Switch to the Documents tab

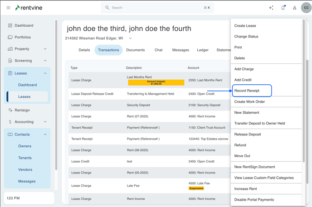click(135, 50)
